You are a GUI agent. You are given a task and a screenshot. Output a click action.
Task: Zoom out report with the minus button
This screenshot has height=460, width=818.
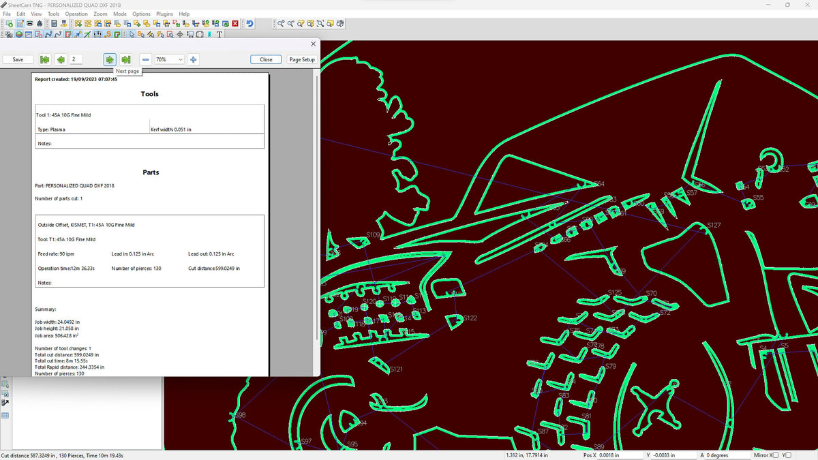click(145, 59)
